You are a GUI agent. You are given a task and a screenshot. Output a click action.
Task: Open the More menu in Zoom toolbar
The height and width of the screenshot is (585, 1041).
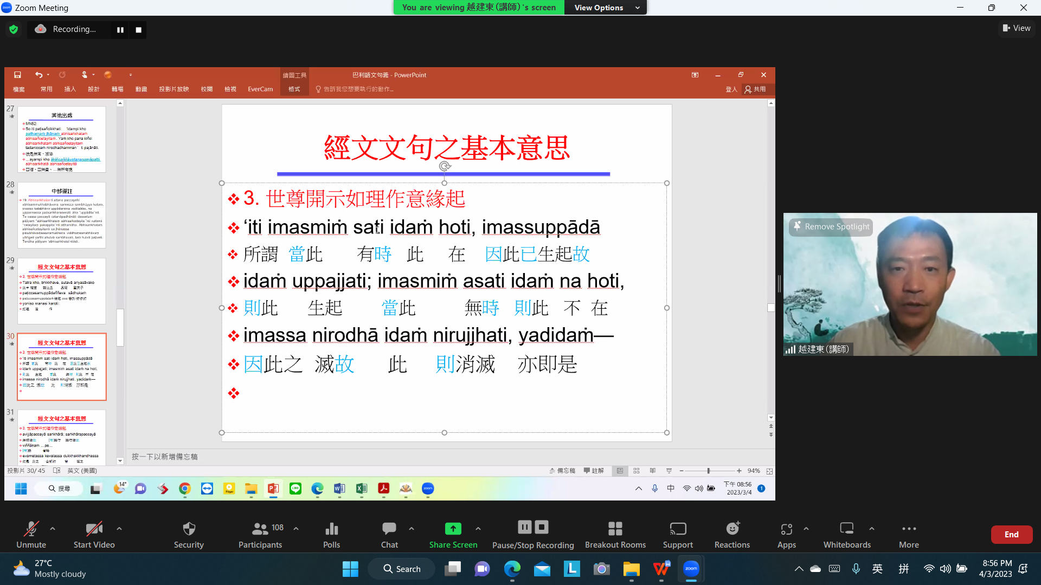pyautogui.click(x=909, y=529)
